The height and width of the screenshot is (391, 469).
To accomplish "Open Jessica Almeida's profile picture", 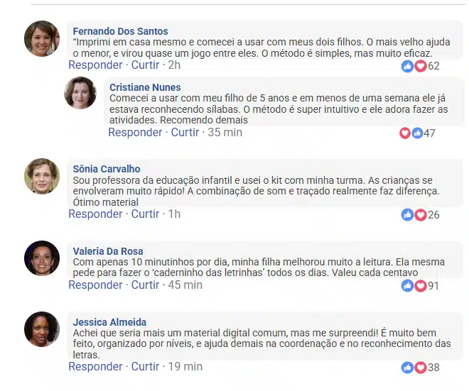I will pyautogui.click(x=42, y=329).
